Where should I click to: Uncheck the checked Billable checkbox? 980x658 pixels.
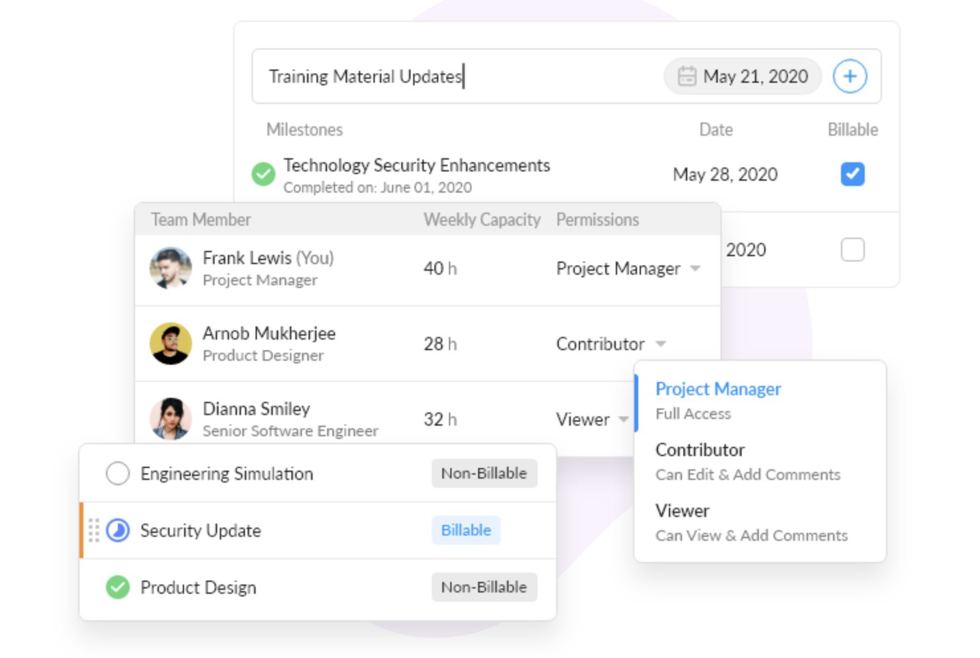pos(852,174)
